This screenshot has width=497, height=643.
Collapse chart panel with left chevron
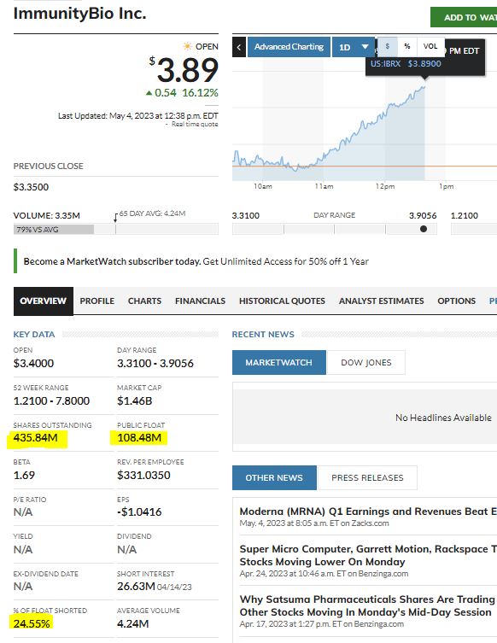point(238,47)
